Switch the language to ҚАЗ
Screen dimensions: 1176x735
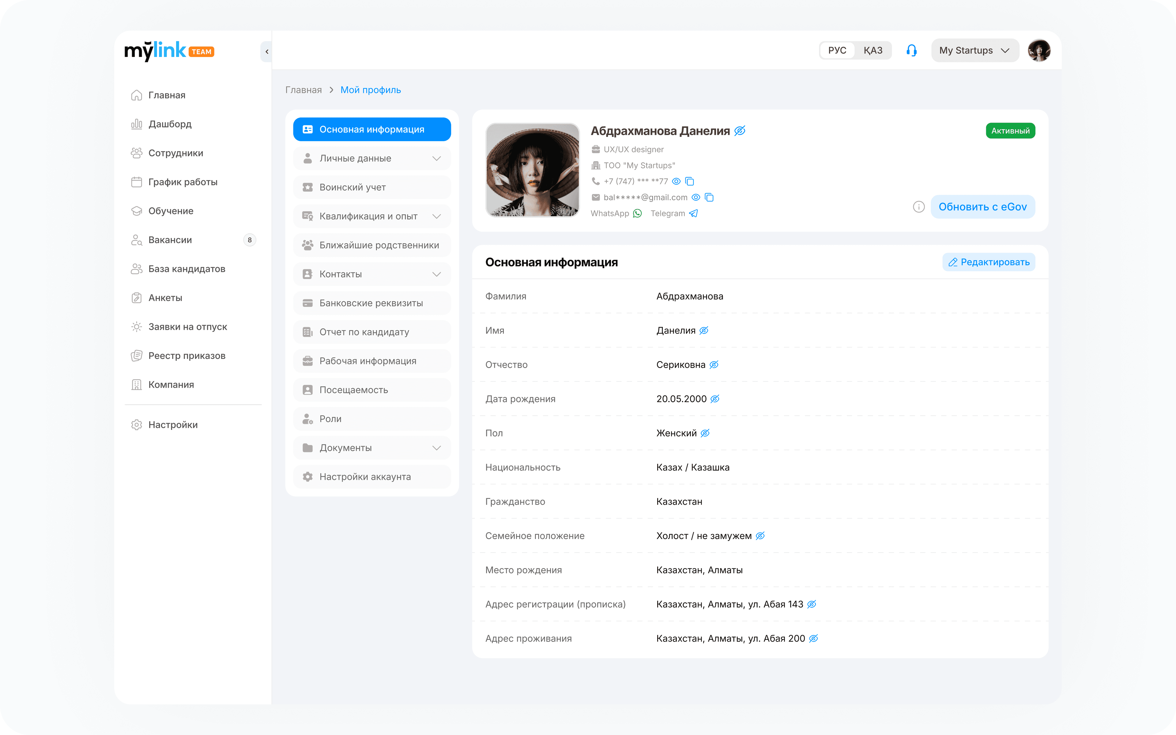pyautogui.click(x=873, y=51)
